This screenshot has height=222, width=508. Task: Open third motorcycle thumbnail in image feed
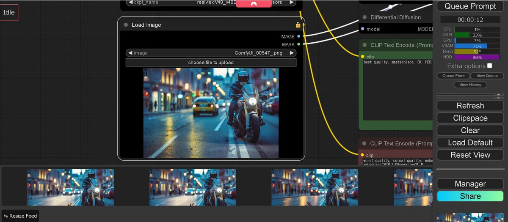pos(315,187)
